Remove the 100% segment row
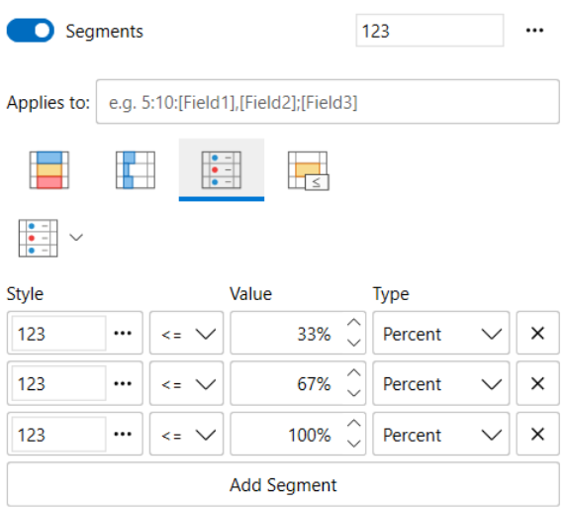The height and width of the screenshot is (508, 566). pyautogui.click(x=538, y=434)
